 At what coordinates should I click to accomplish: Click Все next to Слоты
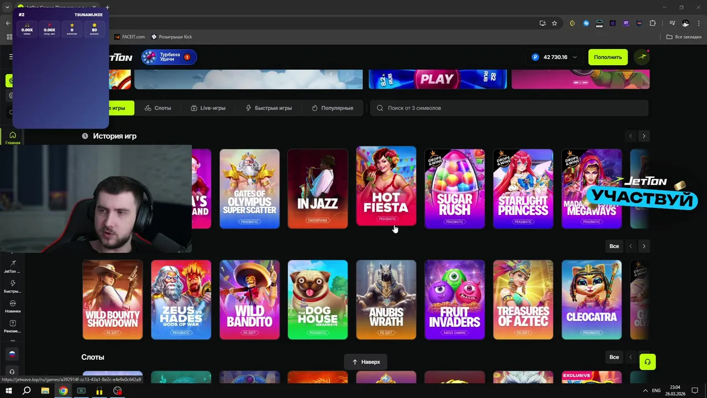[614, 357]
